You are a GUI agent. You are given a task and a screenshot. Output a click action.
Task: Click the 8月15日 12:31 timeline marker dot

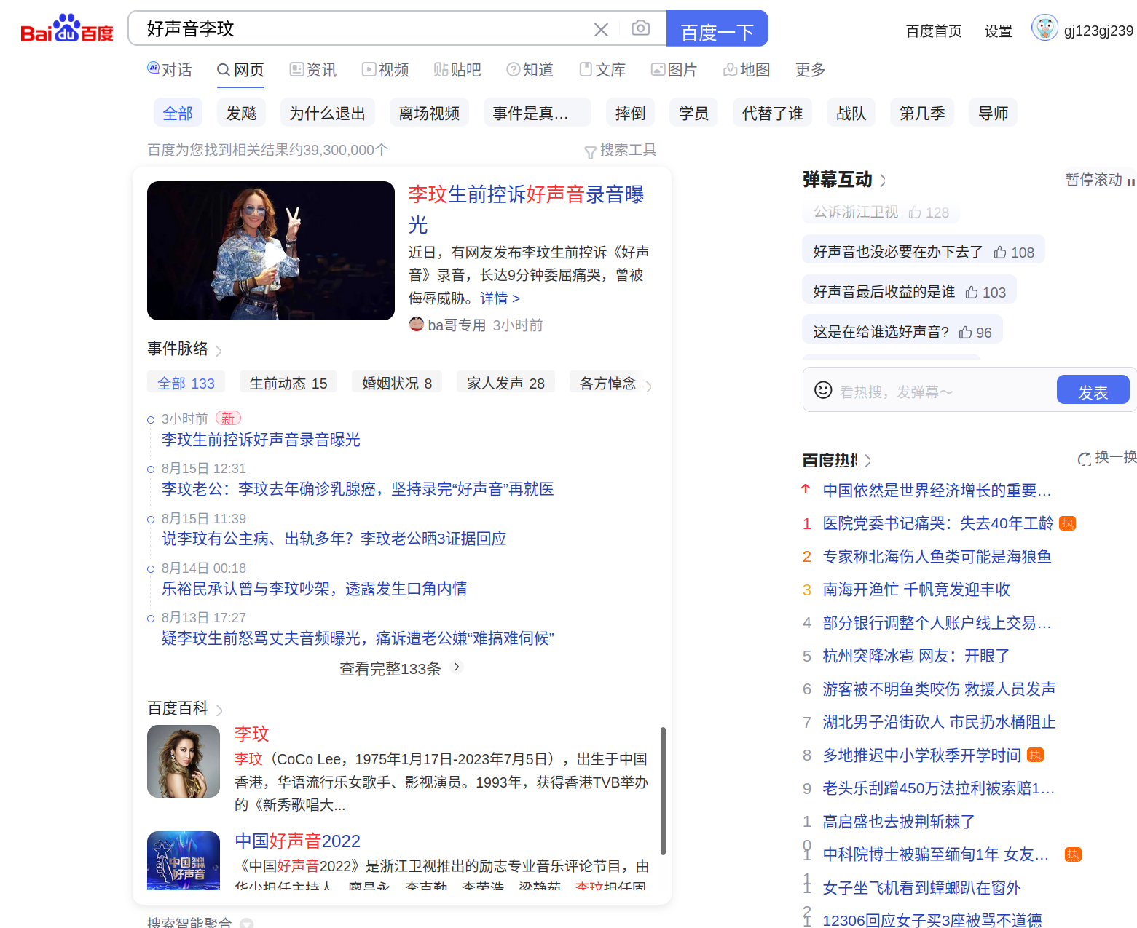pos(151,469)
